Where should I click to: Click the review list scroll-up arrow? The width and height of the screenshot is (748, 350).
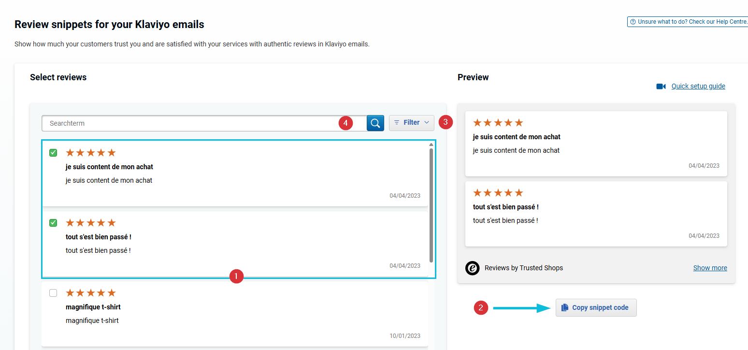click(431, 145)
